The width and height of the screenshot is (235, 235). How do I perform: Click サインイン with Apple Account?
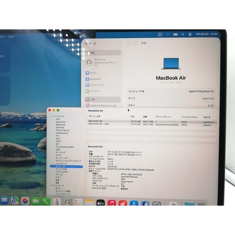[x=104, y=62]
